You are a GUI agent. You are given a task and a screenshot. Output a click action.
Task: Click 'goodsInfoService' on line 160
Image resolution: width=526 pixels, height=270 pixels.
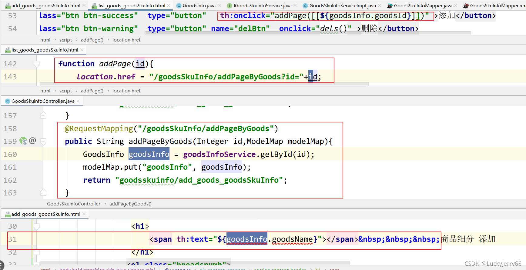point(219,154)
